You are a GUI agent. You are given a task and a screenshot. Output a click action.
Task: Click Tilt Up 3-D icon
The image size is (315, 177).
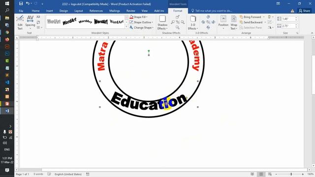[x=208, y=17]
